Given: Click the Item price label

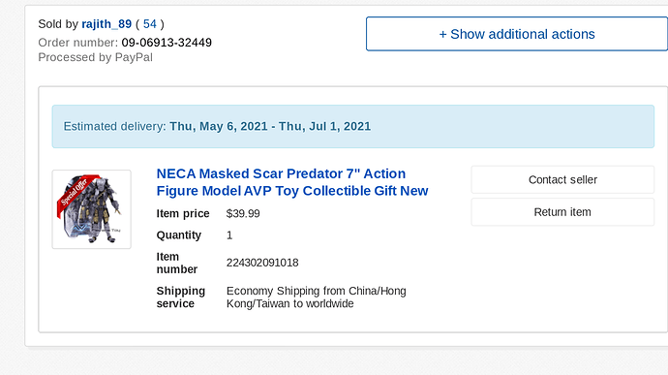Looking at the screenshot, I should point(183,214).
